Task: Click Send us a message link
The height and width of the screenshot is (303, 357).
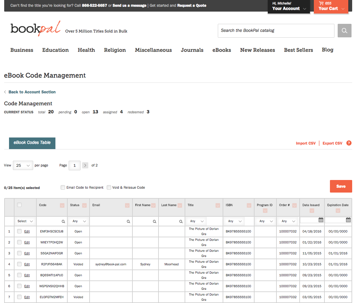Action: click(129, 5)
